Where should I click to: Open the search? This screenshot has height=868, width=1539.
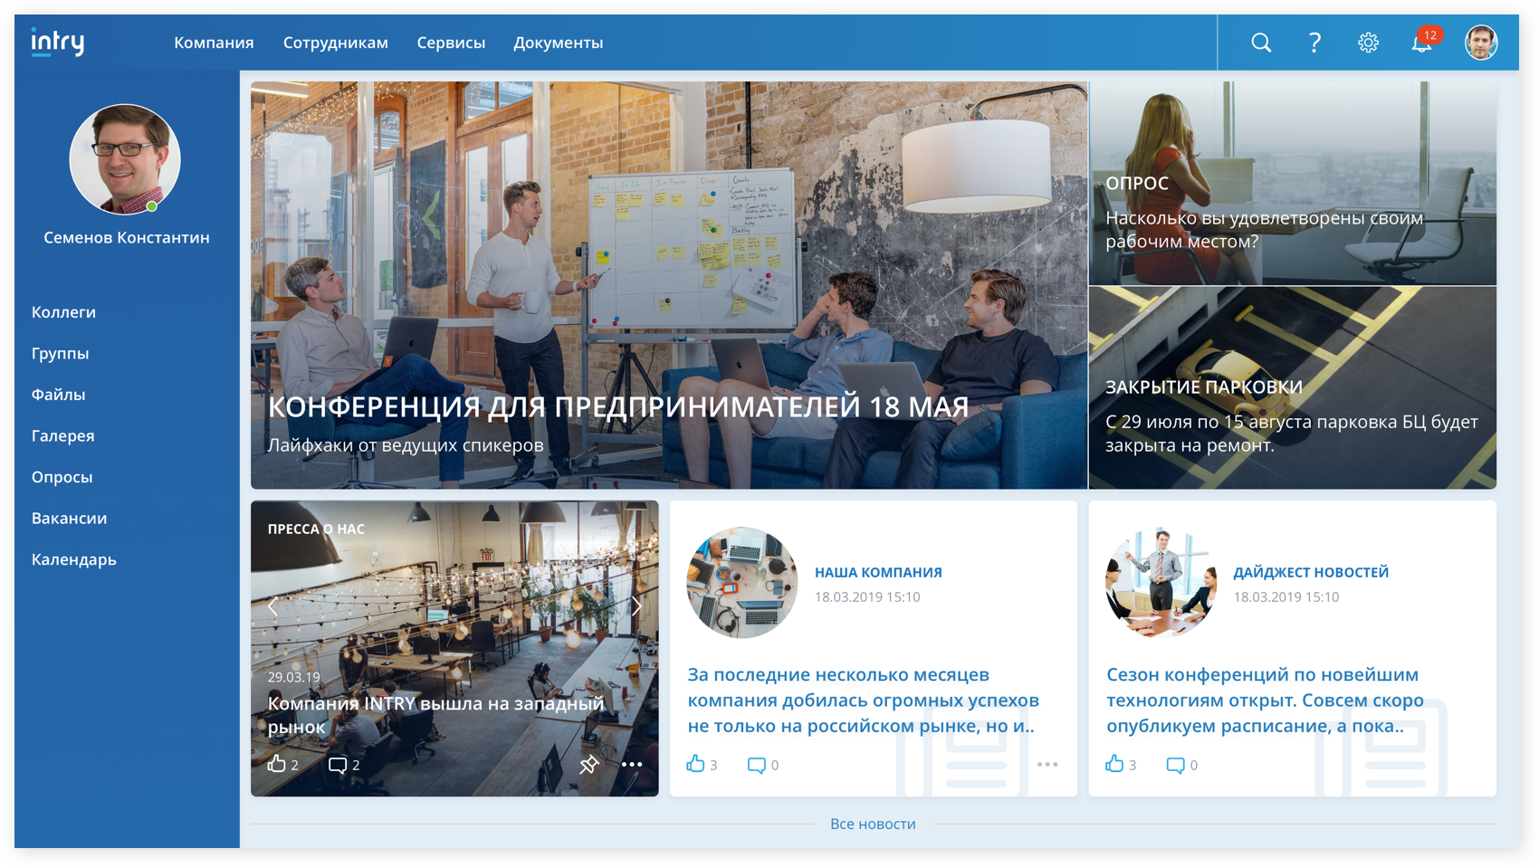(1260, 42)
